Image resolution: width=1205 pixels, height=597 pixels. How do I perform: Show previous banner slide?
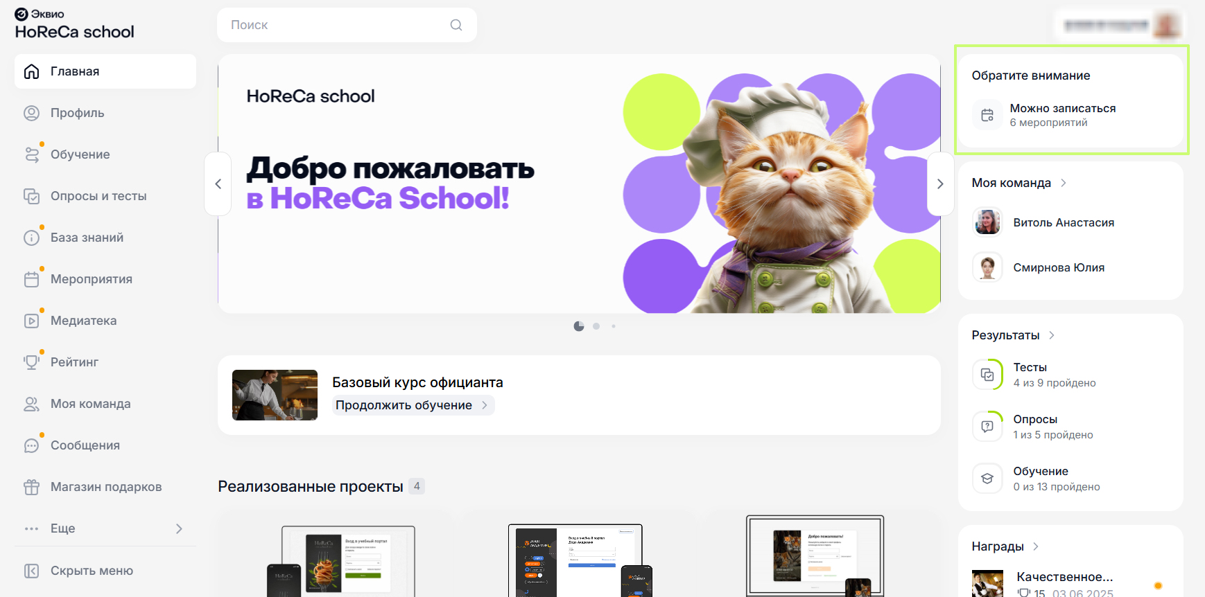218,184
